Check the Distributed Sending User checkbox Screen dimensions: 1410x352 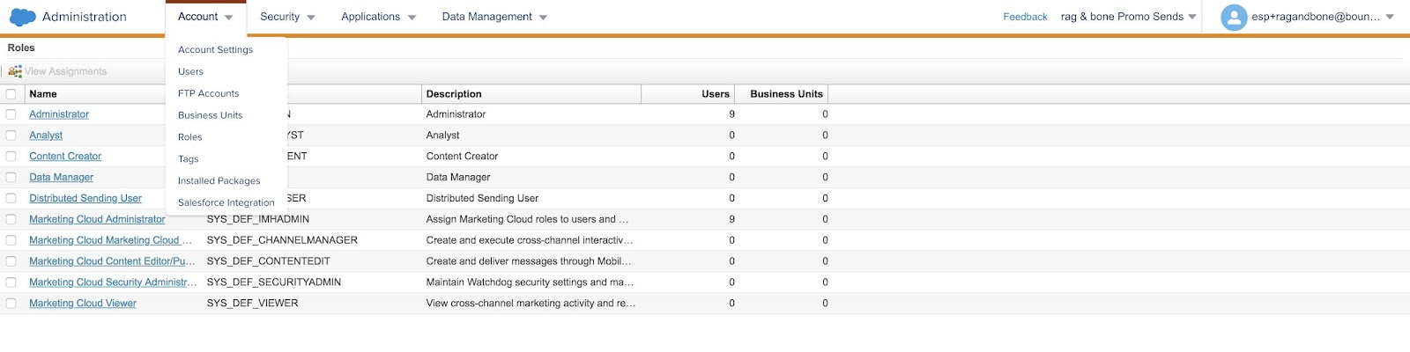pyautogui.click(x=11, y=199)
